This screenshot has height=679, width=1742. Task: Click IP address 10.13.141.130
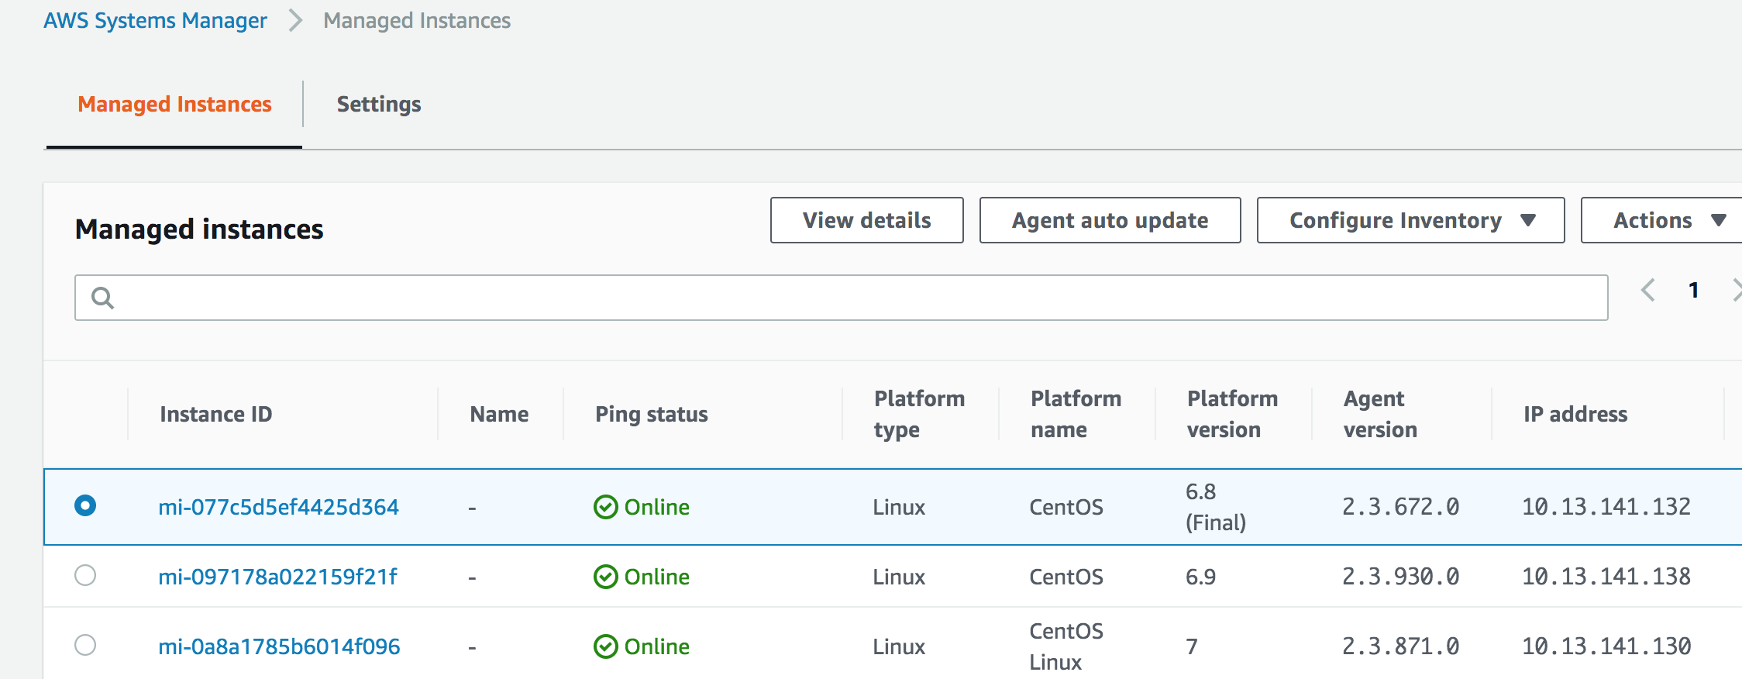(x=1606, y=646)
